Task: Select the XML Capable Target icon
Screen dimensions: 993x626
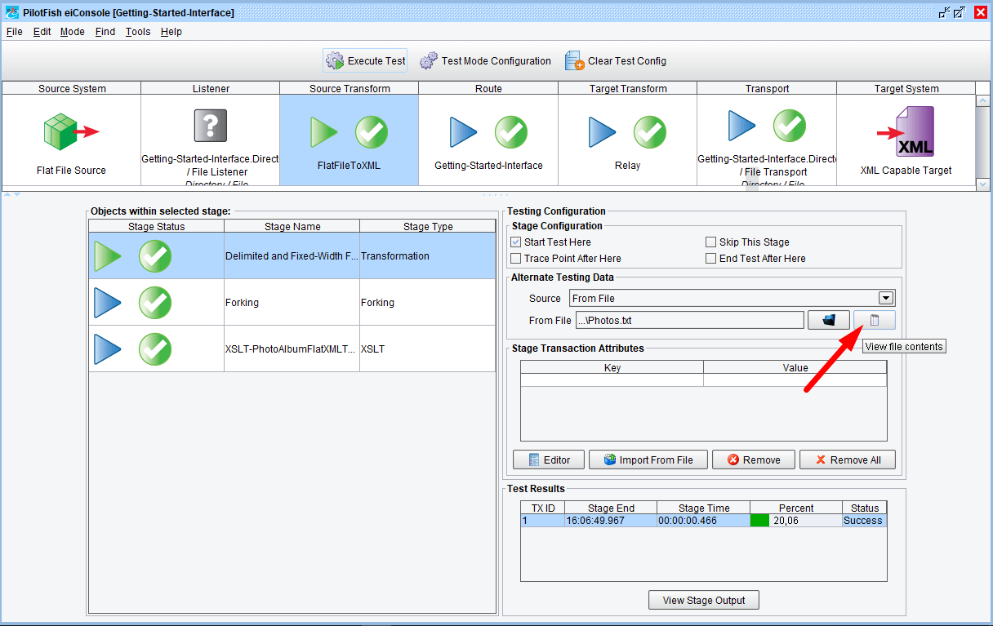Action: click(x=906, y=132)
